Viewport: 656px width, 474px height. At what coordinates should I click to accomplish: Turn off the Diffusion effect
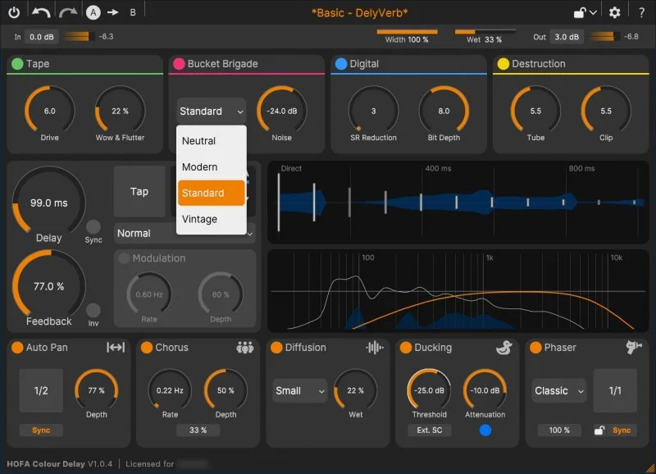pyautogui.click(x=276, y=348)
